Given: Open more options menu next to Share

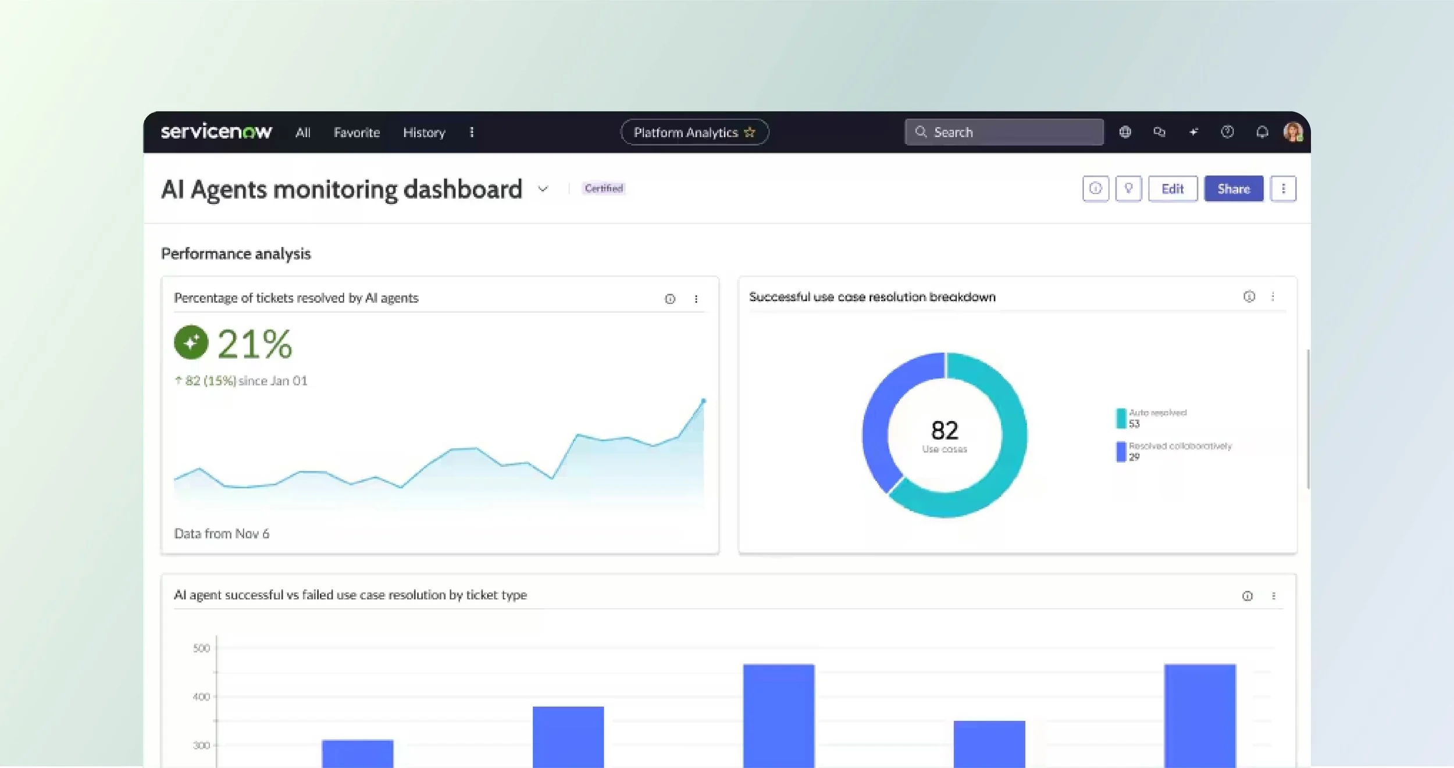Looking at the screenshot, I should [1283, 188].
